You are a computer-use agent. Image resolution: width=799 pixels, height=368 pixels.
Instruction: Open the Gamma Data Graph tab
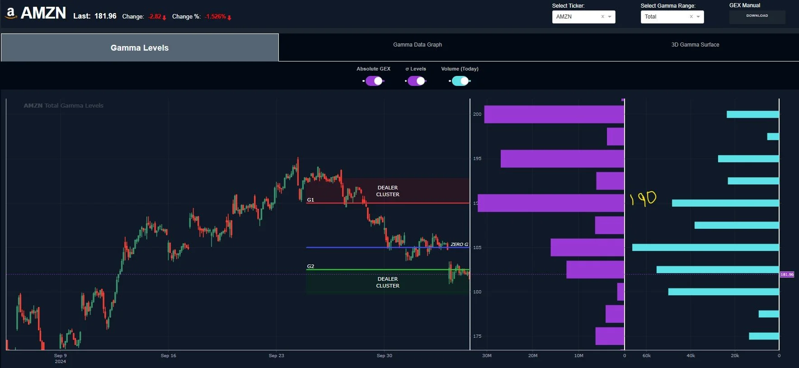418,45
